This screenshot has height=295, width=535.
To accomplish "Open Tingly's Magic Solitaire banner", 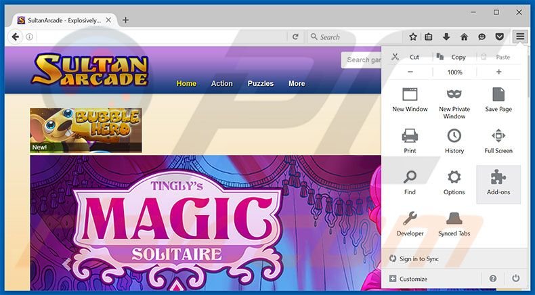I will [205, 223].
